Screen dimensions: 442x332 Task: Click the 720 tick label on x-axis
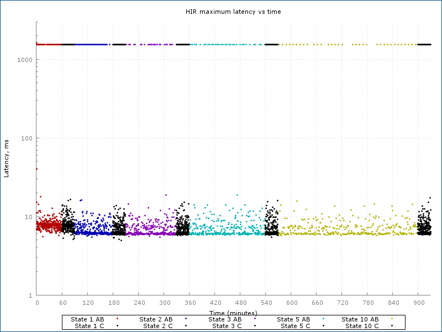[x=343, y=303]
